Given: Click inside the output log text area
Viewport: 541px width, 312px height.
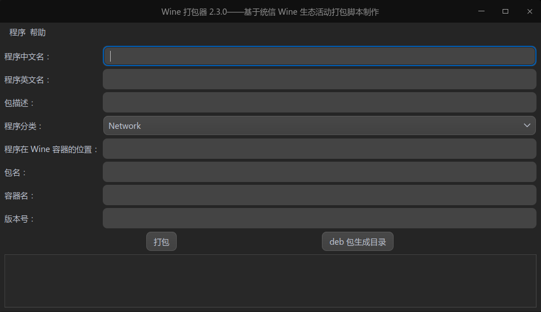Looking at the screenshot, I should pos(270,281).
